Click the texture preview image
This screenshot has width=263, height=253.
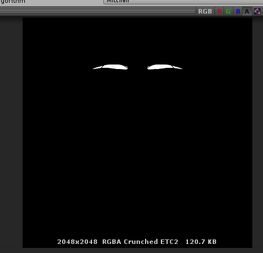tap(137, 132)
